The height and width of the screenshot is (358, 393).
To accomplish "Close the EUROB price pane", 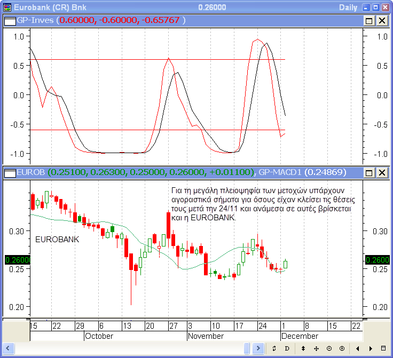I will 382,173.
